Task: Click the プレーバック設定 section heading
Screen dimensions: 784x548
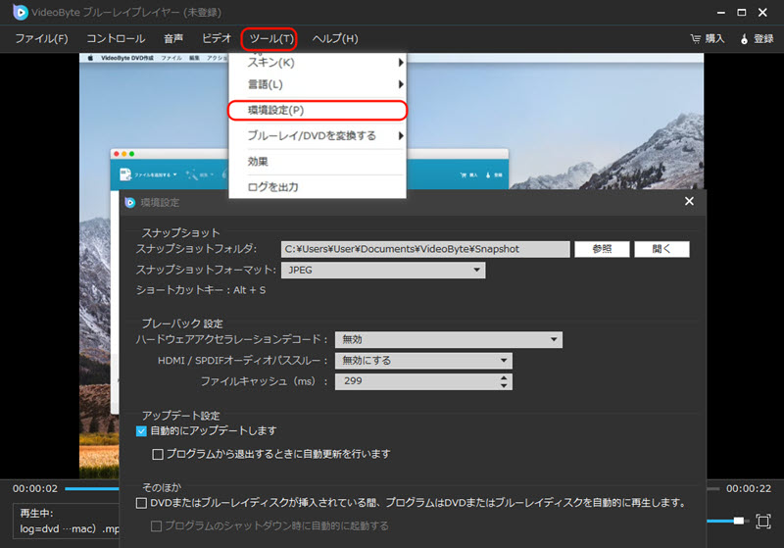Action: pos(182,324)
